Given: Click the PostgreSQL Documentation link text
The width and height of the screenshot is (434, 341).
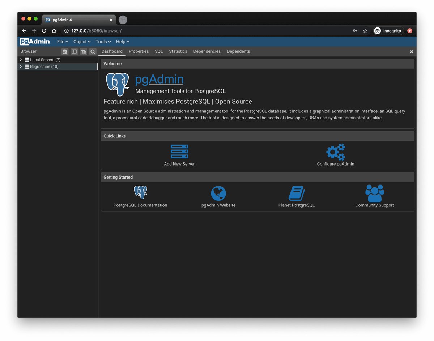Looking at the screenshot, I should [140, 205].
